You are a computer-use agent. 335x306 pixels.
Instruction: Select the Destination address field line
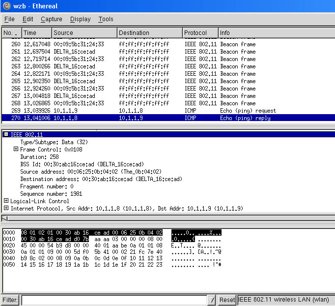coord(101,179)
